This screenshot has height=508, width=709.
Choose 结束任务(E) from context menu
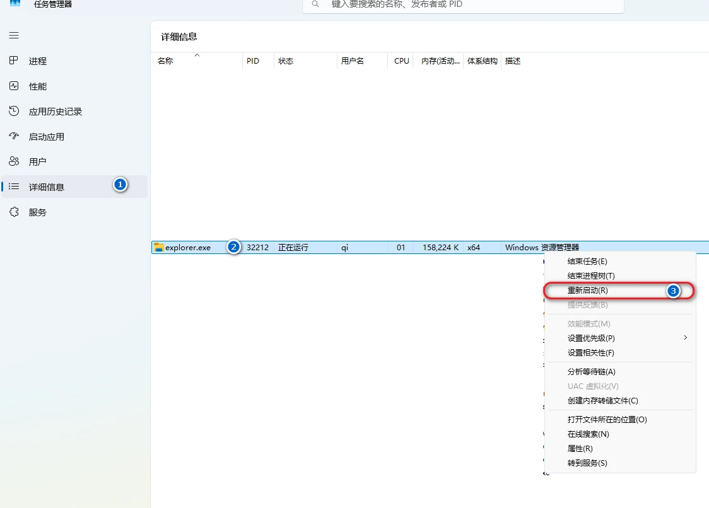tap(587, 262)
